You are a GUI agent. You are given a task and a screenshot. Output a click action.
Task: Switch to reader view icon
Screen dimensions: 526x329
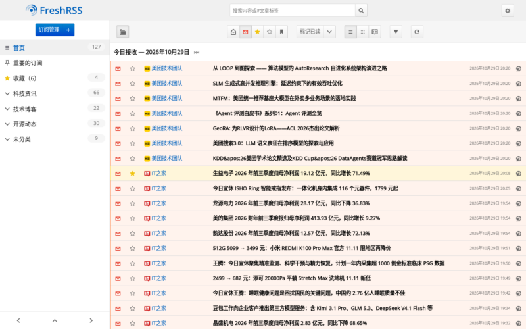[x=375, y=32]
